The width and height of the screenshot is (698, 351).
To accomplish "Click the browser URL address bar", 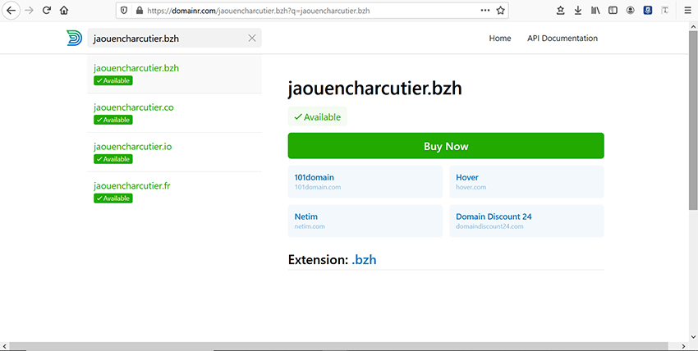I will pyautogui.click(x=311, y=11).
